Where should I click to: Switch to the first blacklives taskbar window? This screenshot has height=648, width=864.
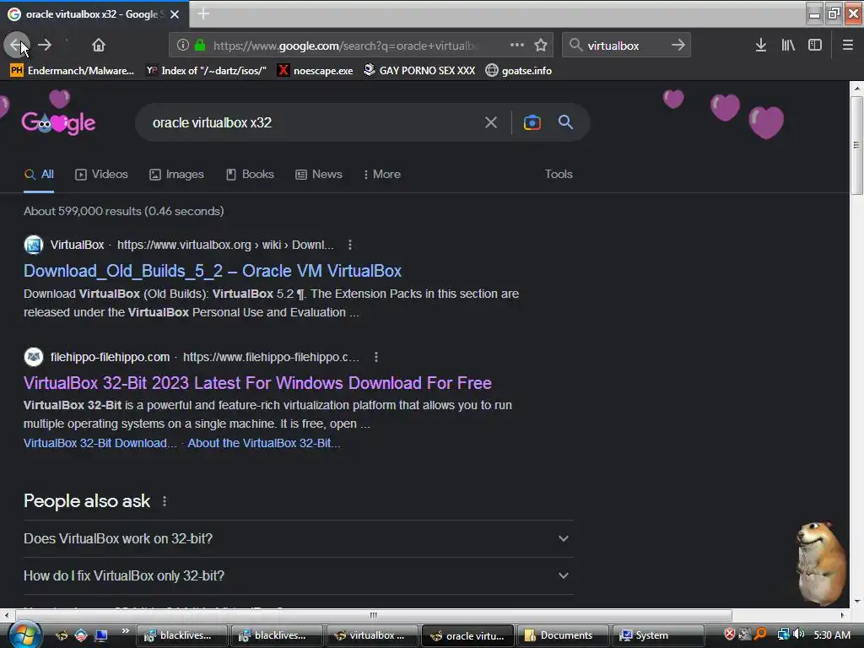click(x=182, y=635)
